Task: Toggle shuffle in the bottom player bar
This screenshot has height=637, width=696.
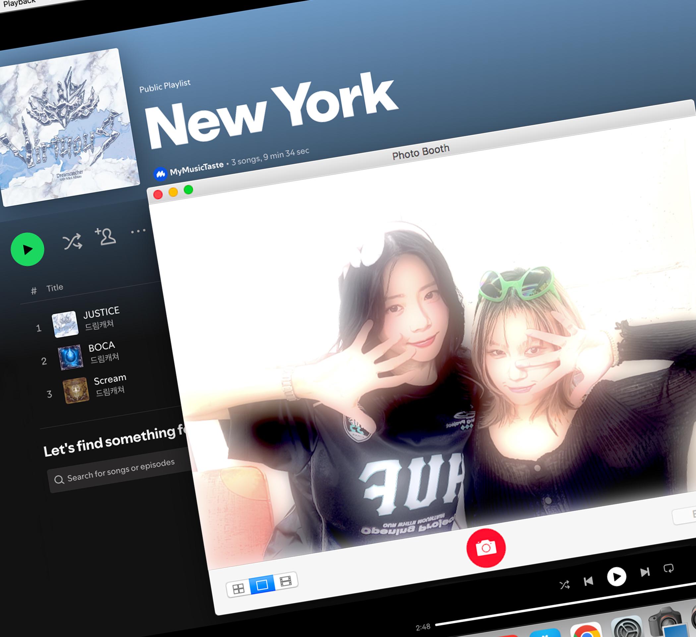Action: [564, 585]
